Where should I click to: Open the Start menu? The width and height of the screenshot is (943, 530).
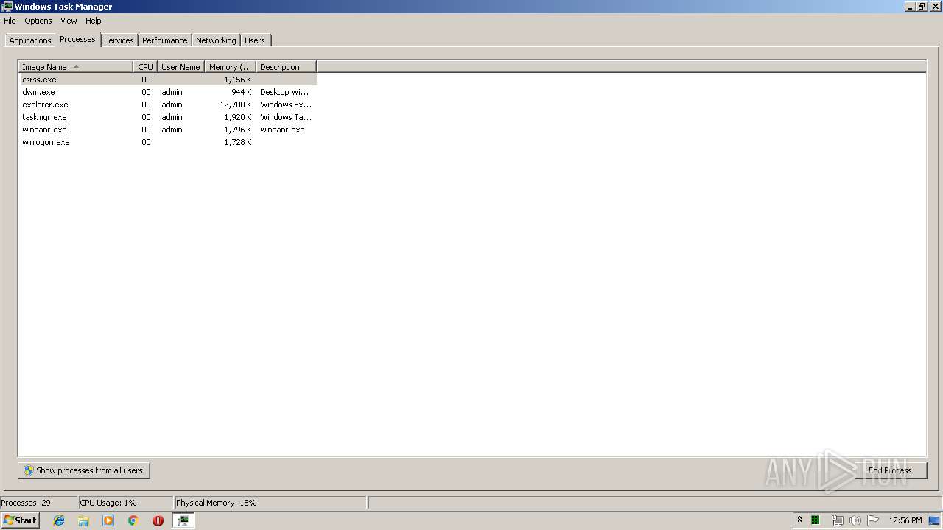[20, 520]
